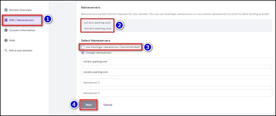The height and width of the screenshot is (116, 276).
Task: Open Domain Overview in sidebar
Action: (x=20, y=10)
